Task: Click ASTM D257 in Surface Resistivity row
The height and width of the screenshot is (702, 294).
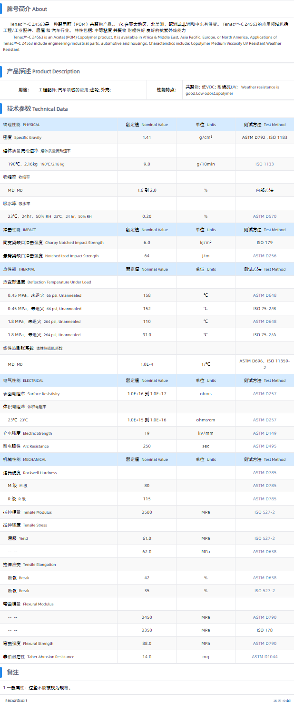Action: coord(265,394)
